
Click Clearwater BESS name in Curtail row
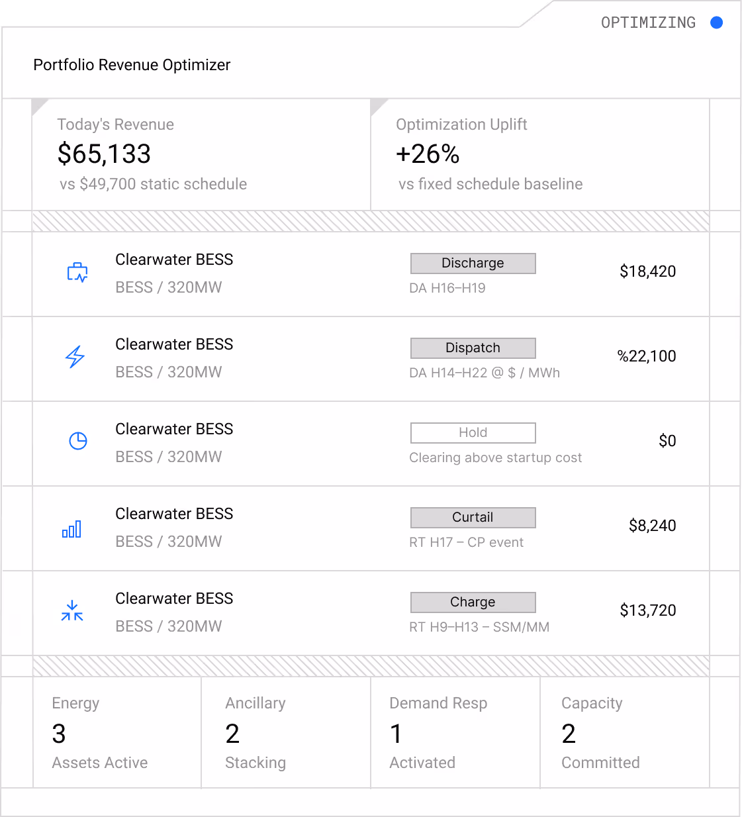174,514
